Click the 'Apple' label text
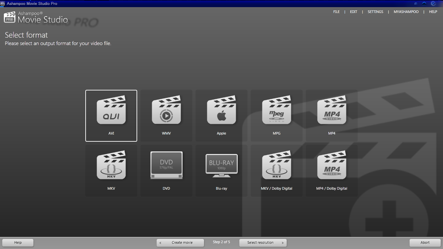The width and height of the screenshot is (443, 249). [221, 133]
